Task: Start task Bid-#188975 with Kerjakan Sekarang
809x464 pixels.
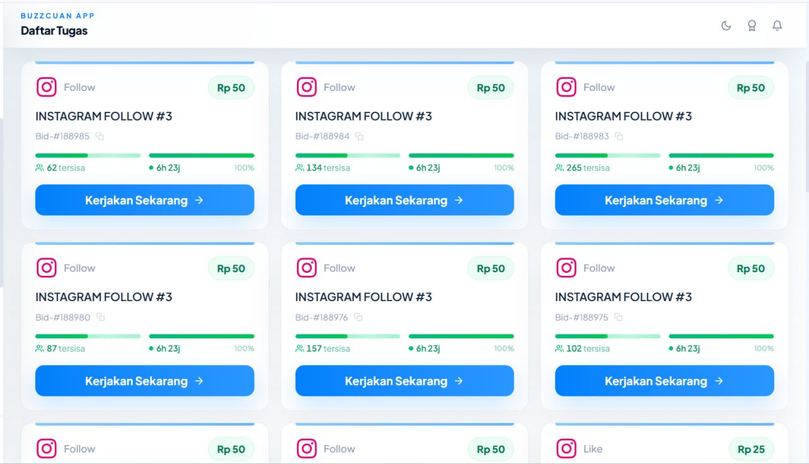Action: point(664,381)
